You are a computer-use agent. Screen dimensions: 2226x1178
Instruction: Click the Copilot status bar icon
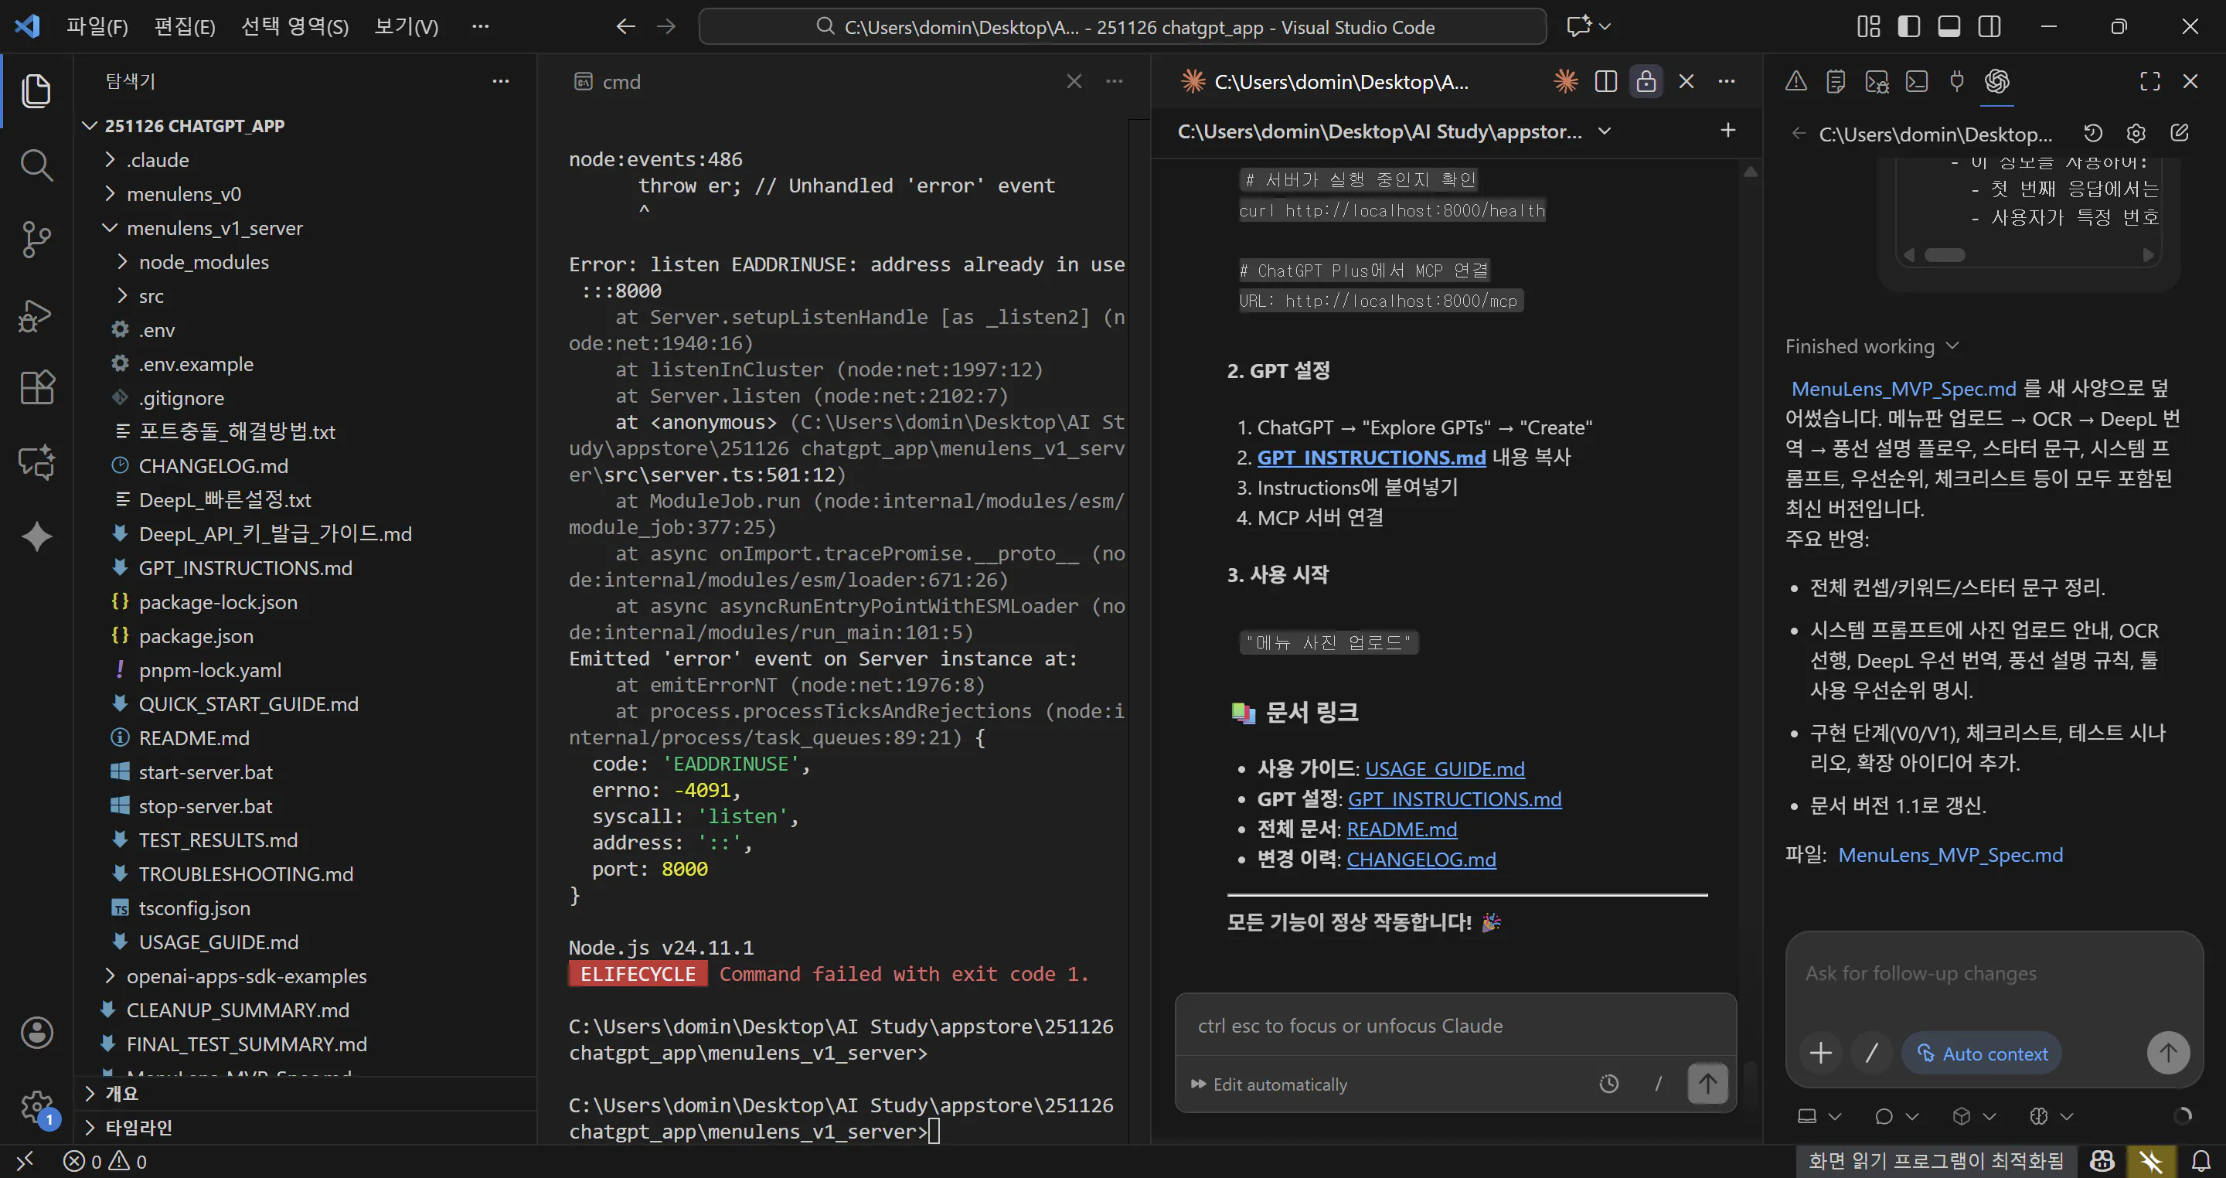point(2102,1161)
